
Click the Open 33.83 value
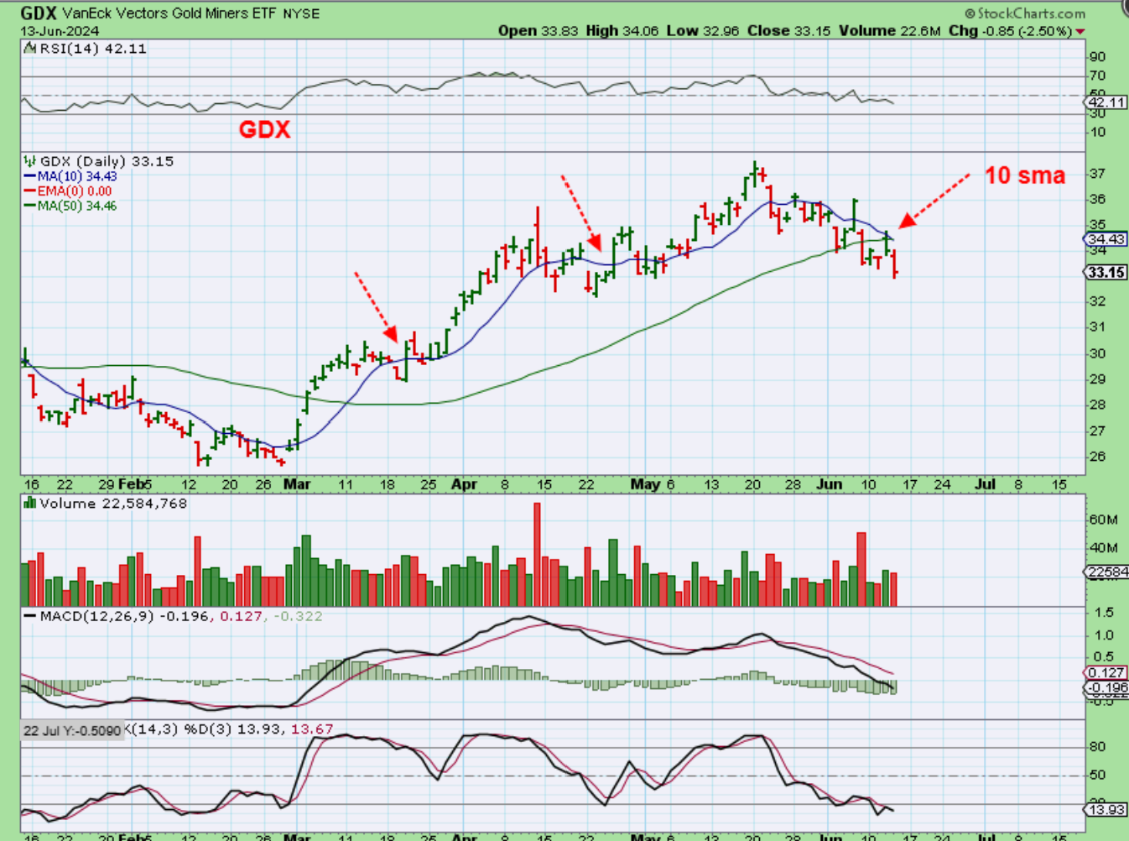coord(538,31)
